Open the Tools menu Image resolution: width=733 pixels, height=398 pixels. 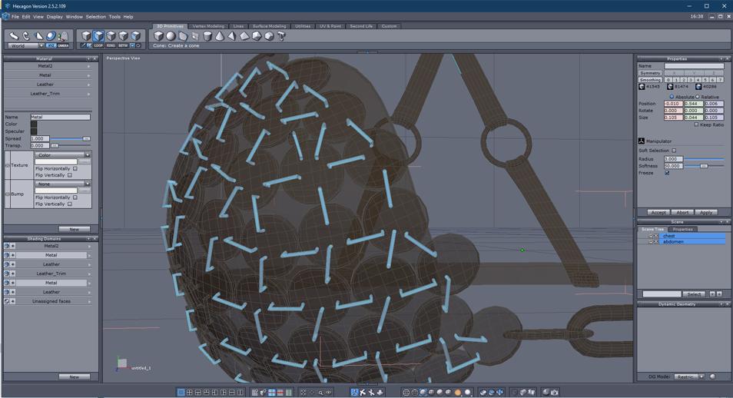click(x=114, y=16)
